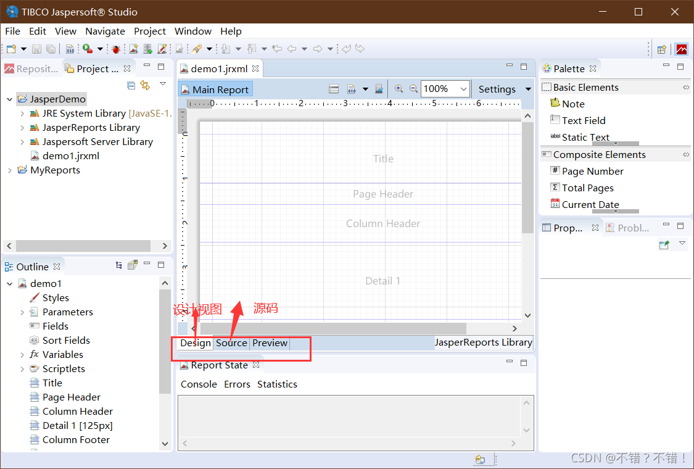Click the Forward navigation arrow icon

318,49
